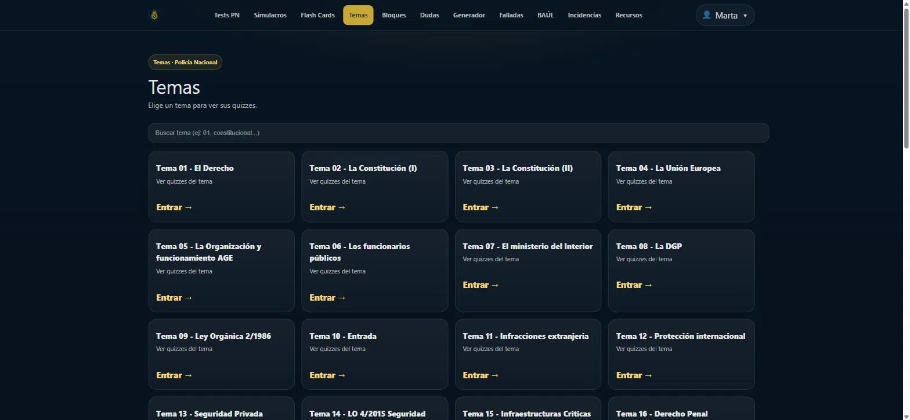Click the Tema 04 - La Unión Europea title
This screenshot has height=420, width=910.
[668, 168]
